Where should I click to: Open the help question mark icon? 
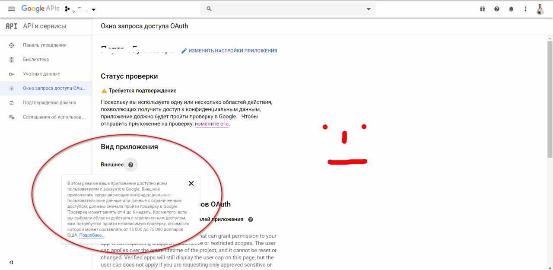[497, 9]
